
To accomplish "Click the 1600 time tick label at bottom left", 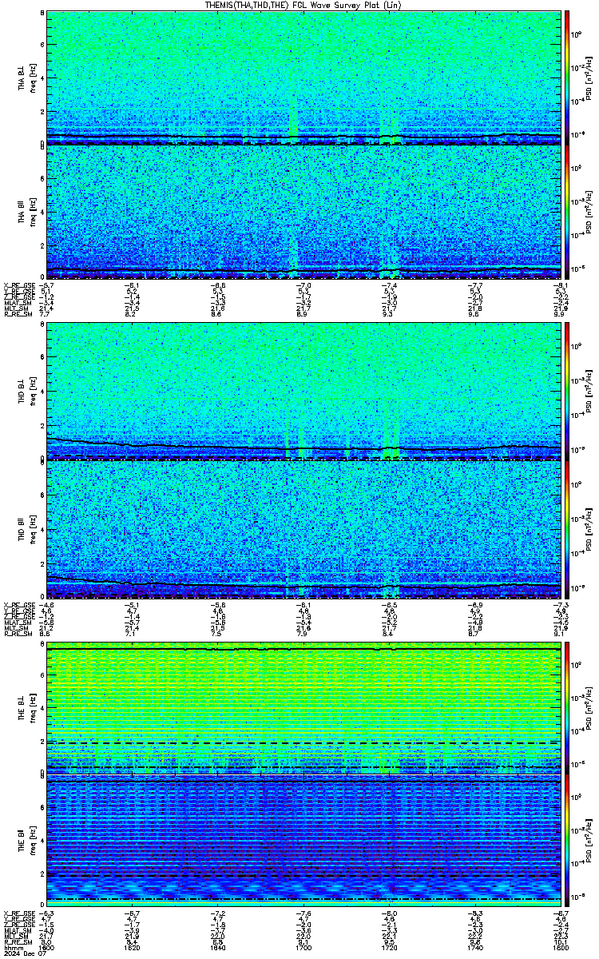I will 48,947.
